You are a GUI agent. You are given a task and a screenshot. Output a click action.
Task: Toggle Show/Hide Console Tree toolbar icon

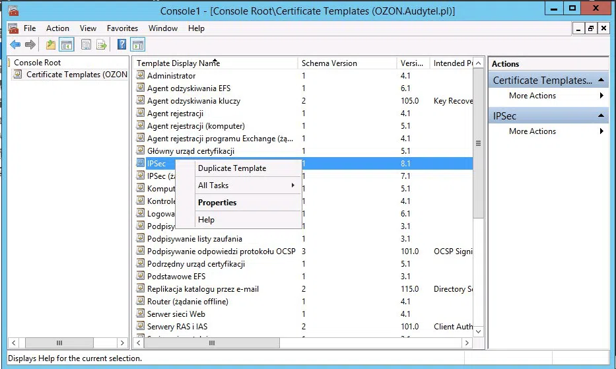(66, 45)
